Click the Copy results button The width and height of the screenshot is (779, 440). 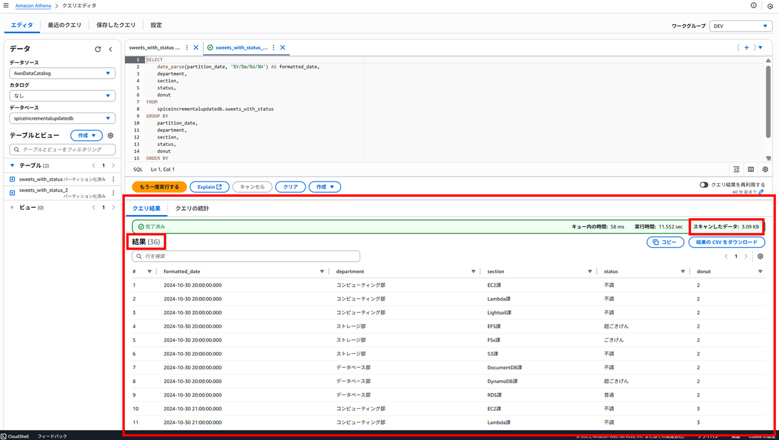tap(665, 243)
